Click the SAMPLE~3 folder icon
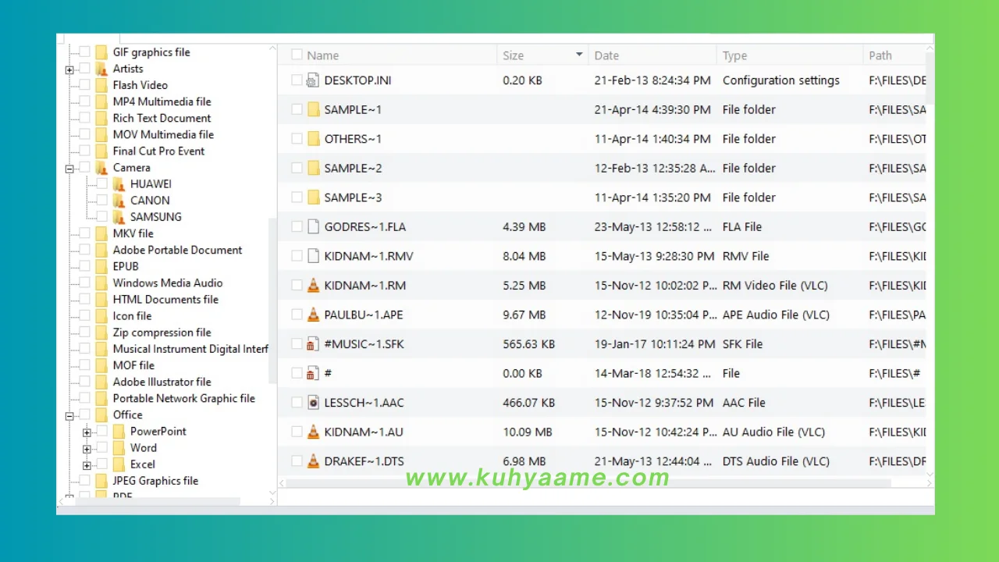This screenshot has width=999, height=562. (313, 197)
